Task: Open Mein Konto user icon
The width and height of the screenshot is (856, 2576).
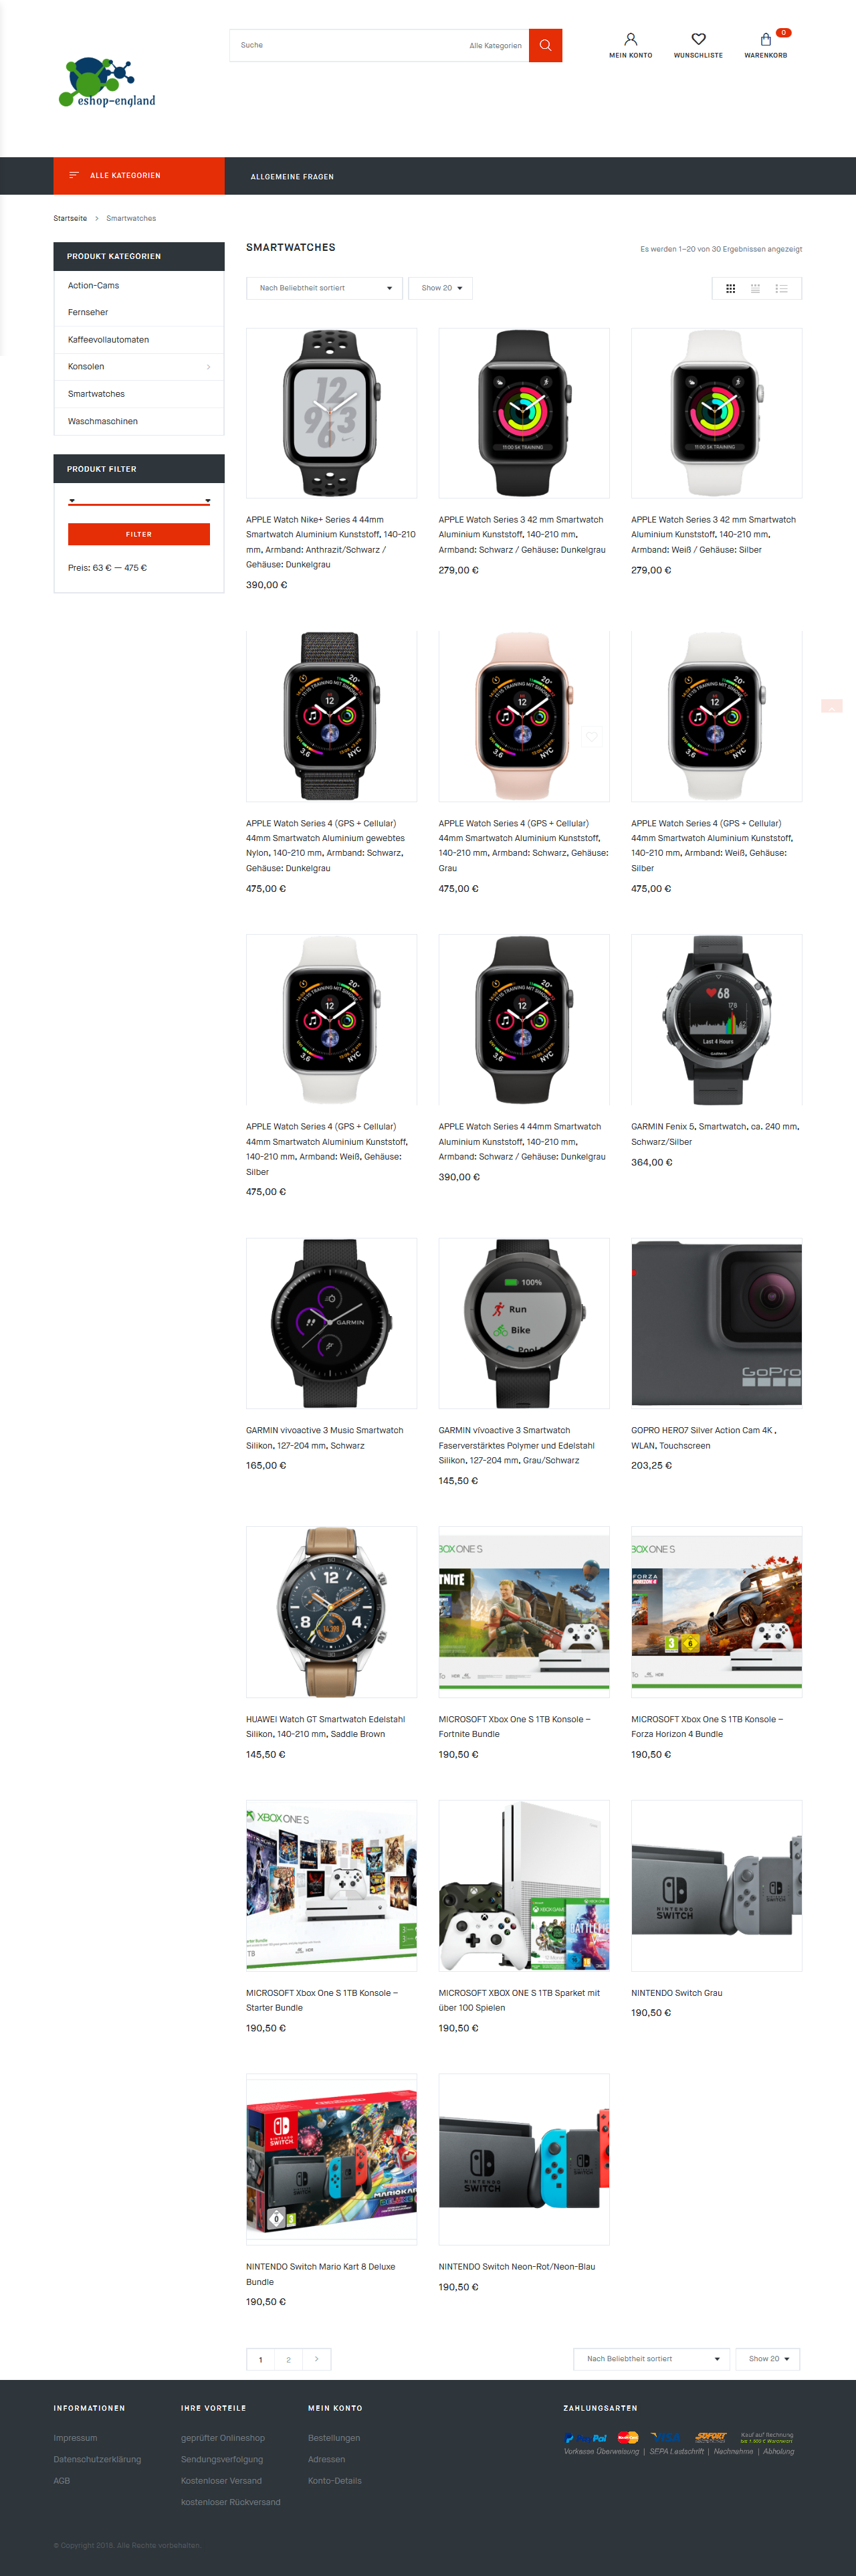Action: (x=630, y=39)
